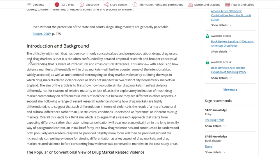
Task: Open the Reuter, 2009 citation link
Action: point(42,34)
